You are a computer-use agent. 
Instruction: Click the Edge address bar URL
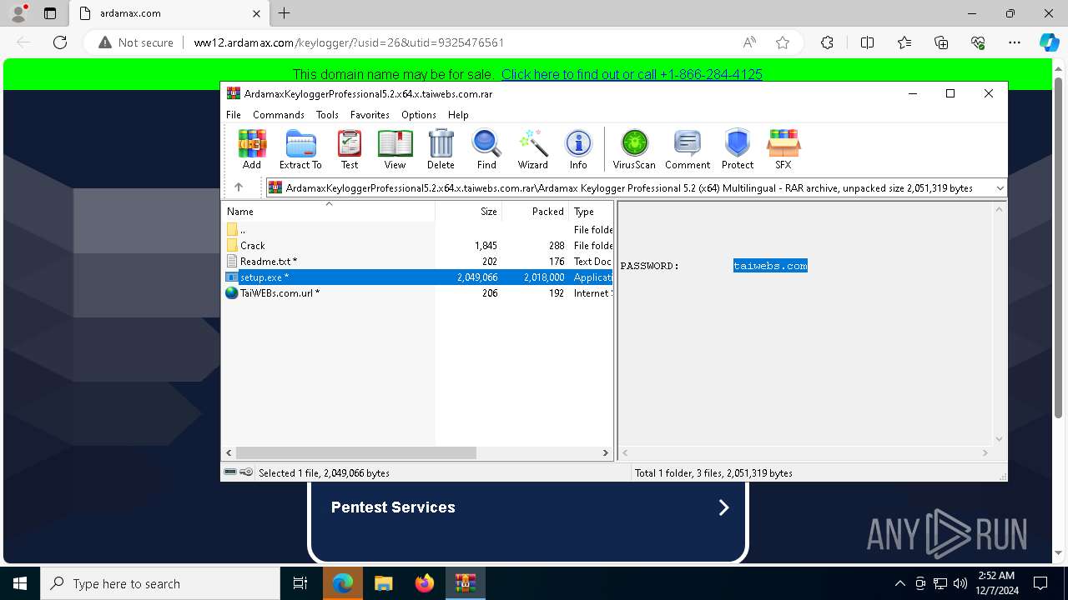tap(349, 42)
